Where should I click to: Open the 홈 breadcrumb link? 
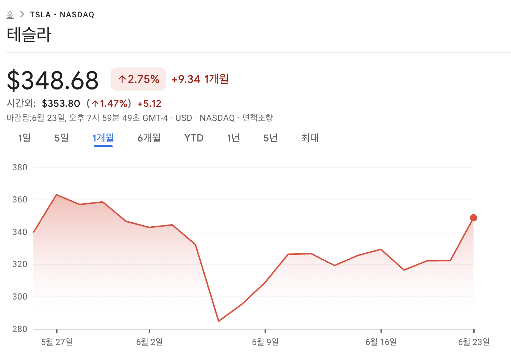tap(10, 14)
